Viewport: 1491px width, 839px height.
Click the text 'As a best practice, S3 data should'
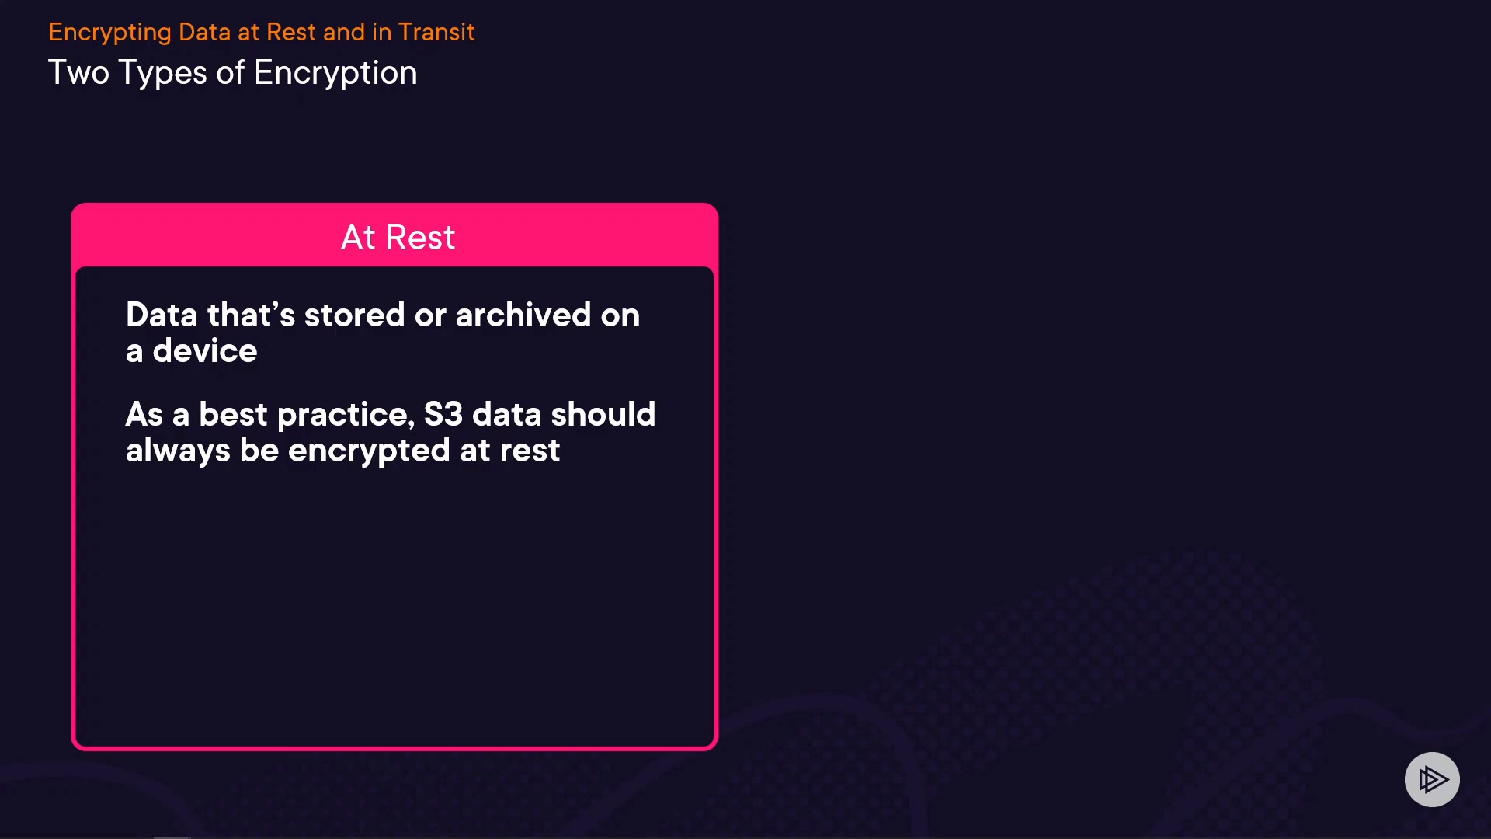point(390,415)
